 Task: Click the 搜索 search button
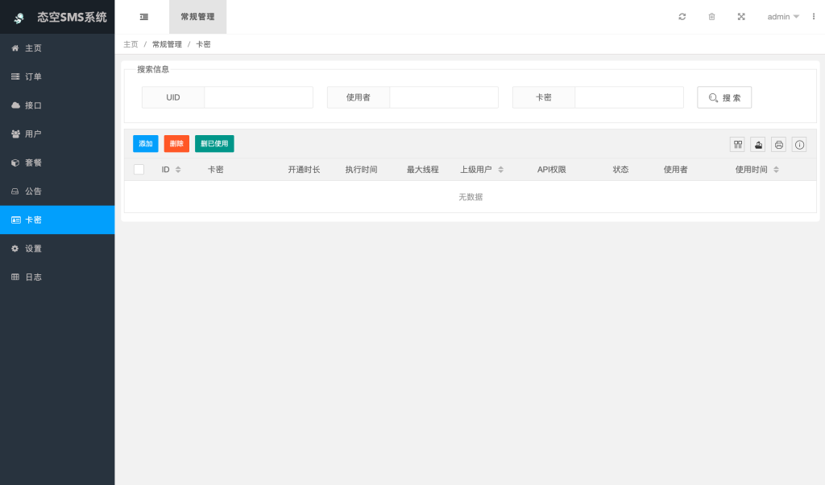[723, 97]
